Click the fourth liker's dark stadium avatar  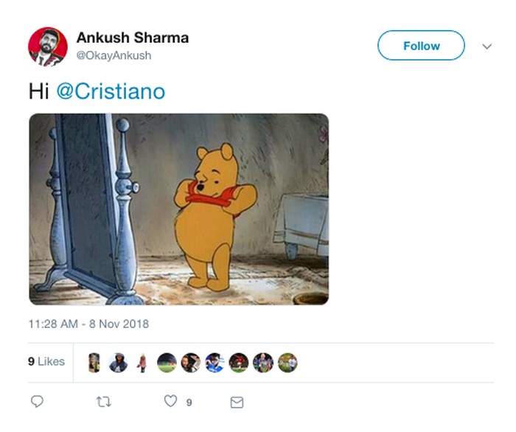(x=167, y=362)
